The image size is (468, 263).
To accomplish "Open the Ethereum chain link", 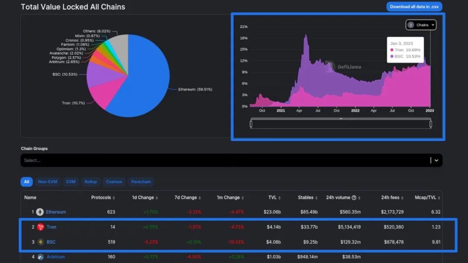I will click(56, 212).
